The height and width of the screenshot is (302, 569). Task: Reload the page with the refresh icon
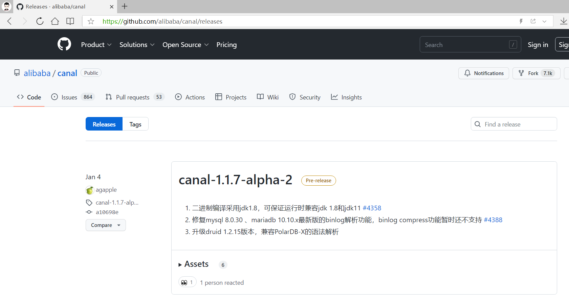tap(40, 21)
